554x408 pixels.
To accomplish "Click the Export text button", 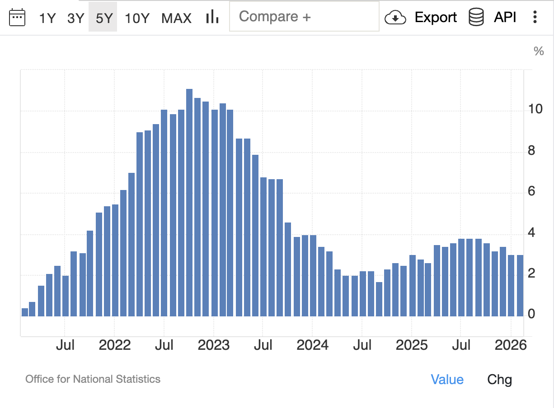I will pos(436,18).
